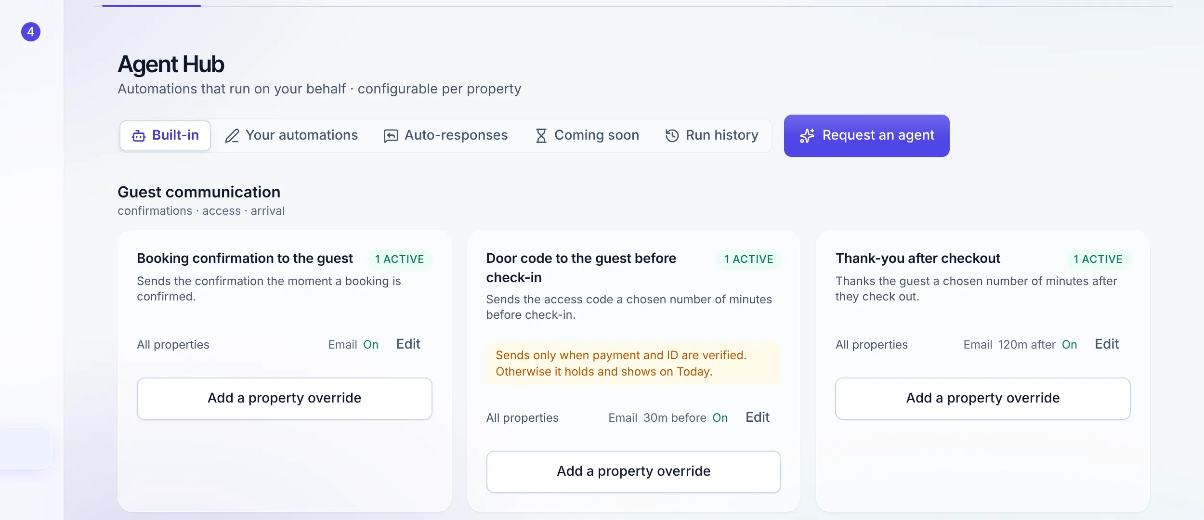
Task: Click the Request an agent button
Action: pyautogui.click(x=866, y=136)
